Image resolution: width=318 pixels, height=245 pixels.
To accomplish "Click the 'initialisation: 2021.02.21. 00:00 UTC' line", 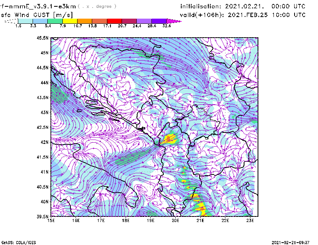I will pos(243,6).
